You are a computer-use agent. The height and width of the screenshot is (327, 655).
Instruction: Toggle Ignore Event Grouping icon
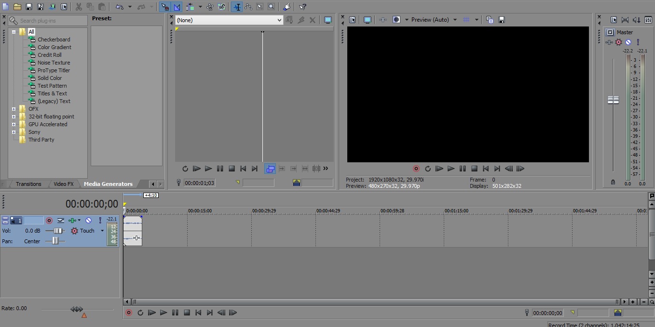point(221,7)
